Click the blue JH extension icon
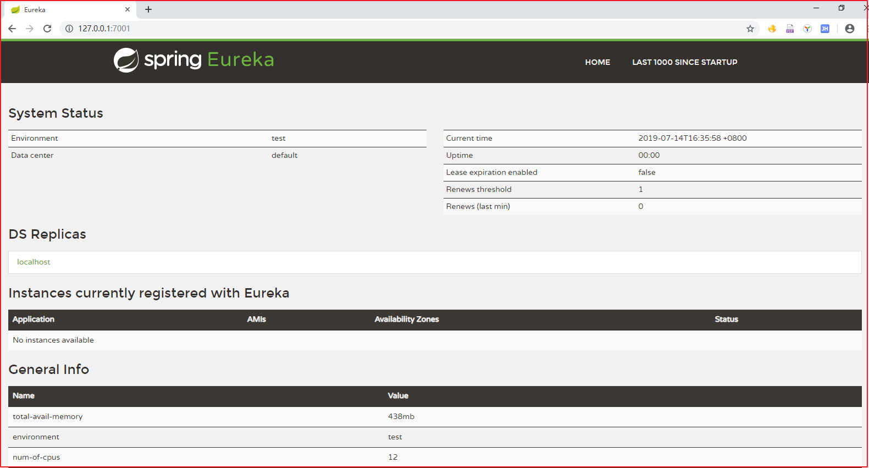 pos(825,29)
